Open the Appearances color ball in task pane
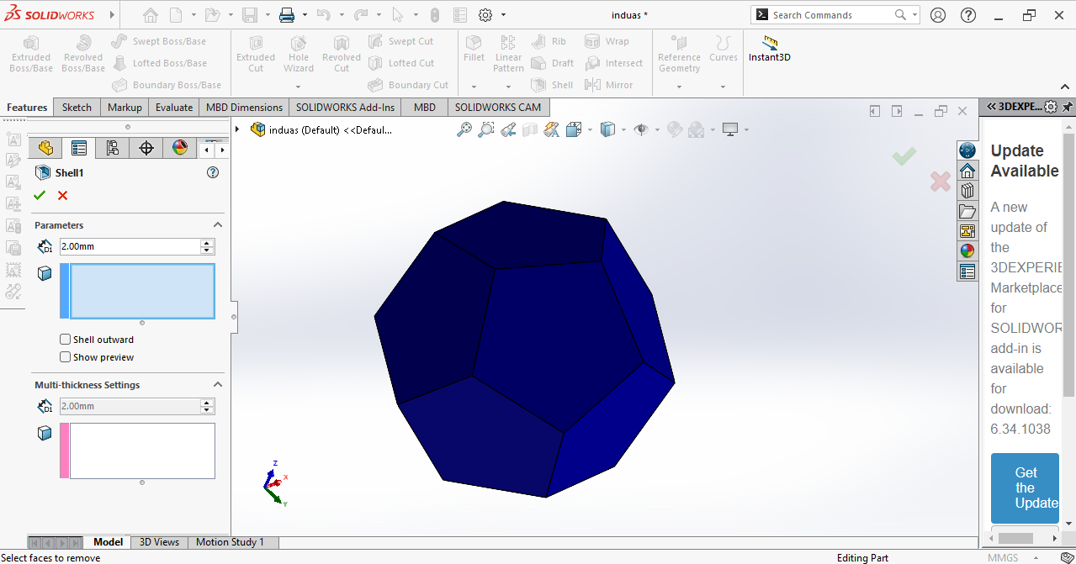The image size is (1076, 564). point(967,250)
